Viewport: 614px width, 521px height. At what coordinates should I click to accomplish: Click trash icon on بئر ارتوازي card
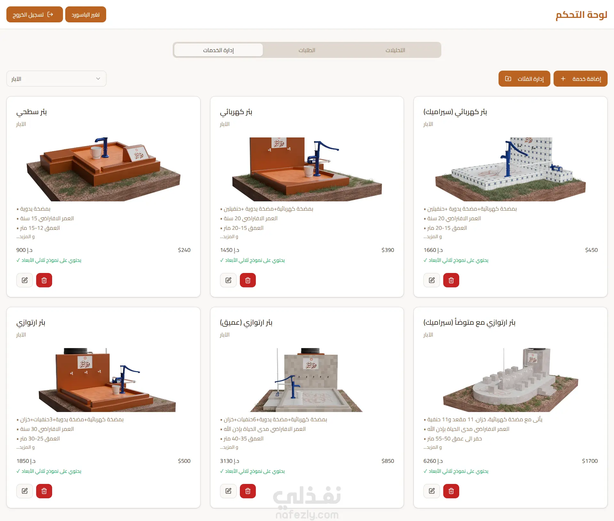(44, 491)
